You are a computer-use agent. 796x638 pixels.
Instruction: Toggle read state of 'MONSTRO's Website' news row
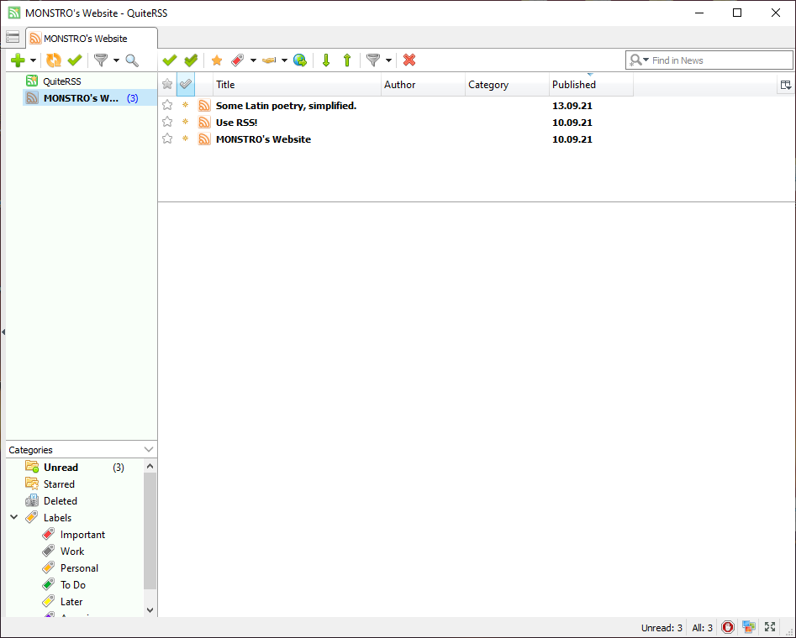tap(185, 139)
